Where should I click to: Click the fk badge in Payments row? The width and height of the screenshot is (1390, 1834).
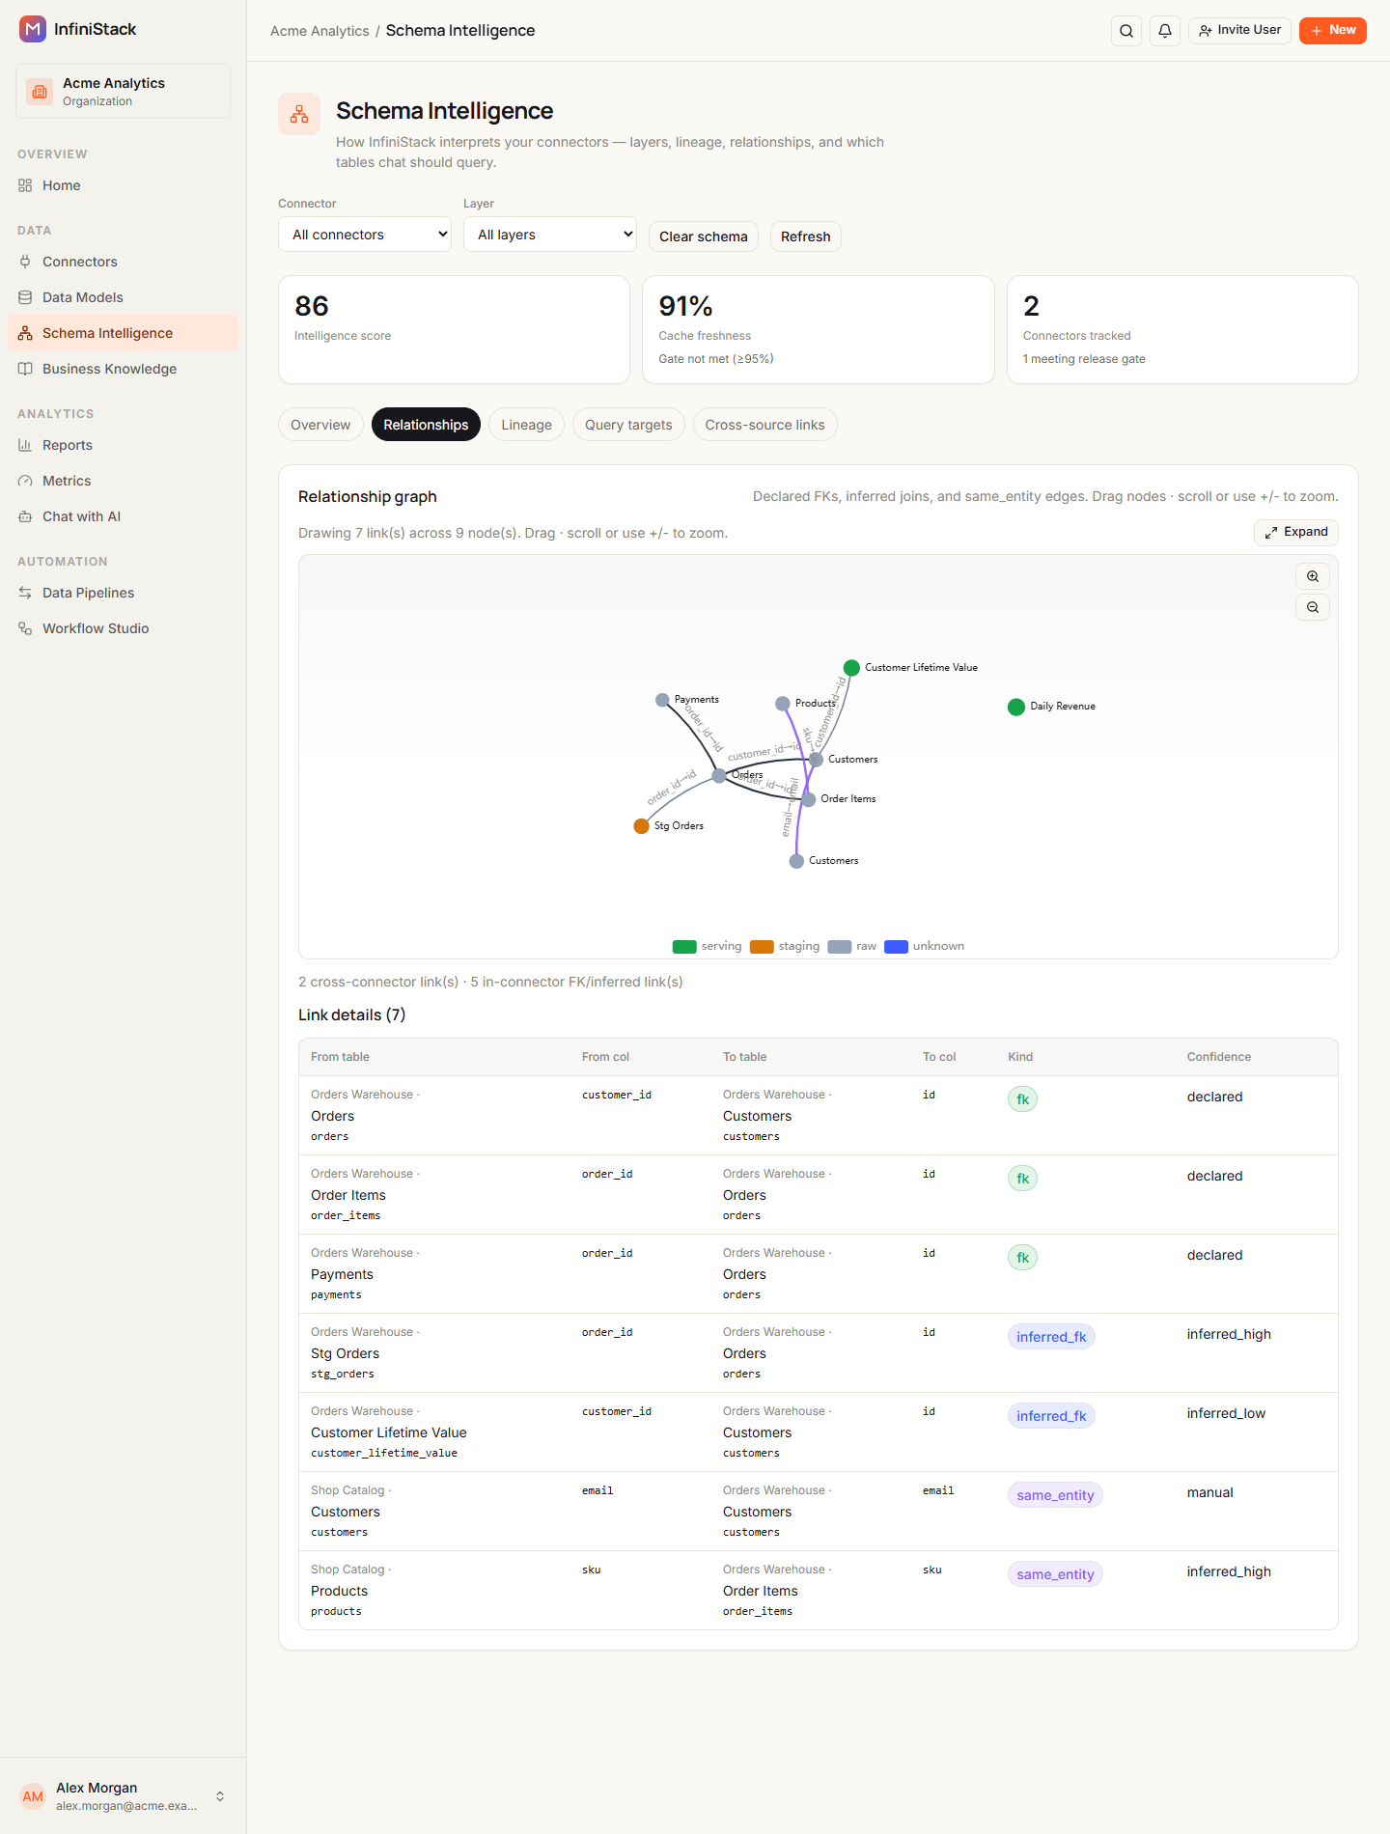1022,1258
